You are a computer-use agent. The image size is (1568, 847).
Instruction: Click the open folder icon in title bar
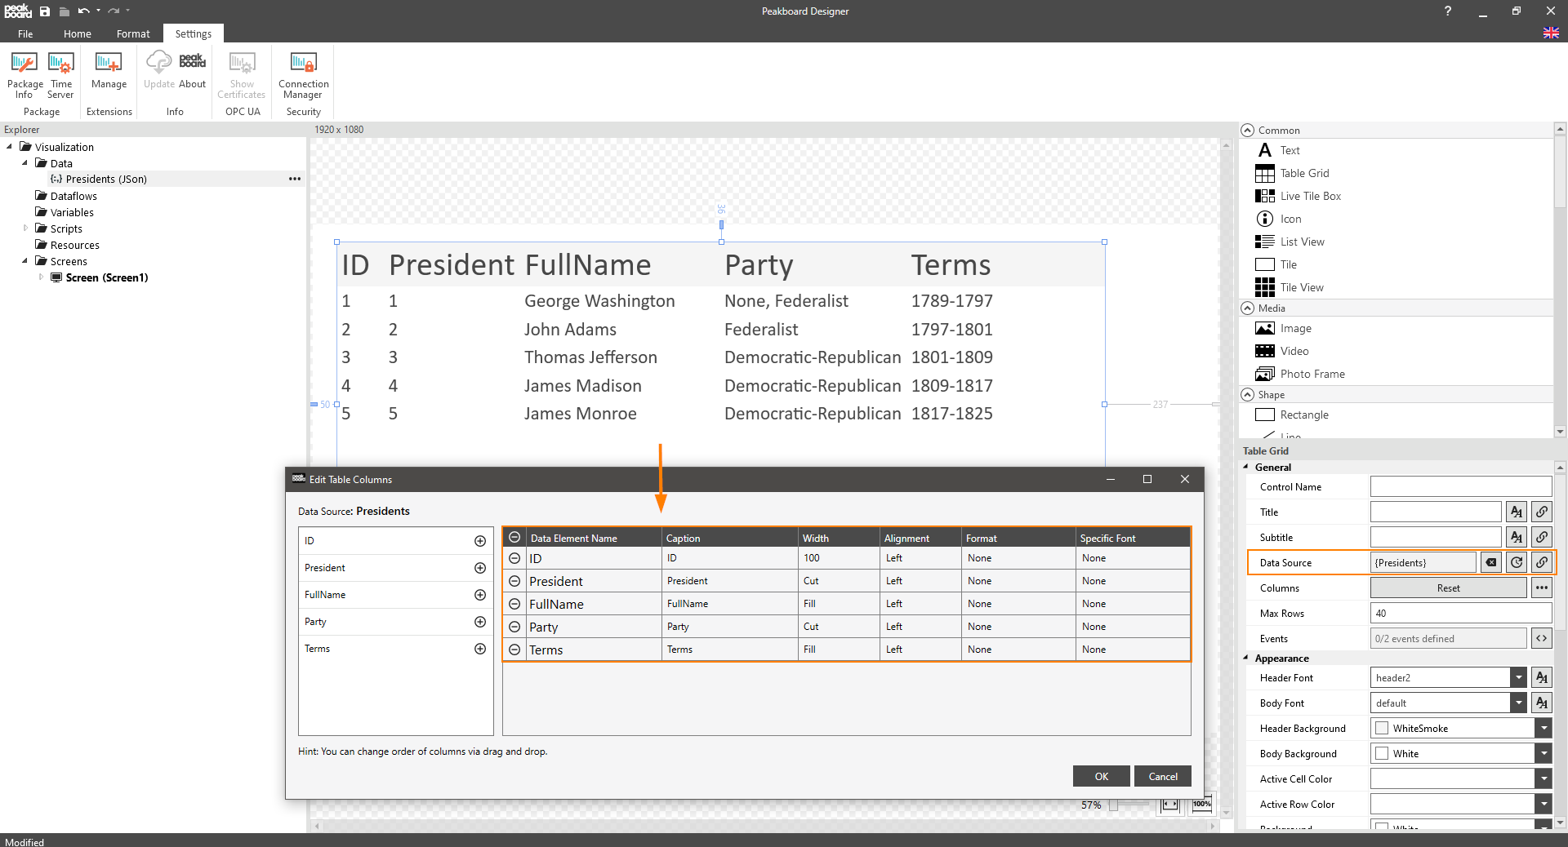click(x=65, y=11)
